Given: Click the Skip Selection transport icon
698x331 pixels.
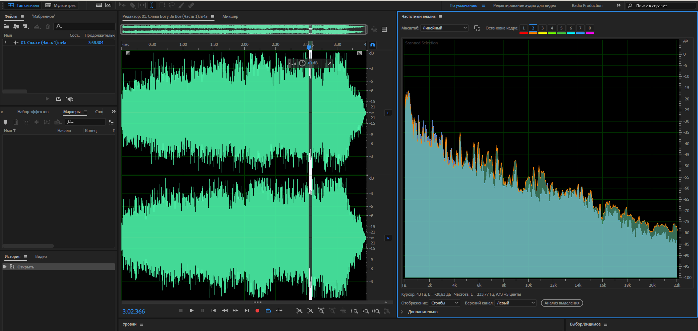Looking at the screenshot, I should point(279,311).
